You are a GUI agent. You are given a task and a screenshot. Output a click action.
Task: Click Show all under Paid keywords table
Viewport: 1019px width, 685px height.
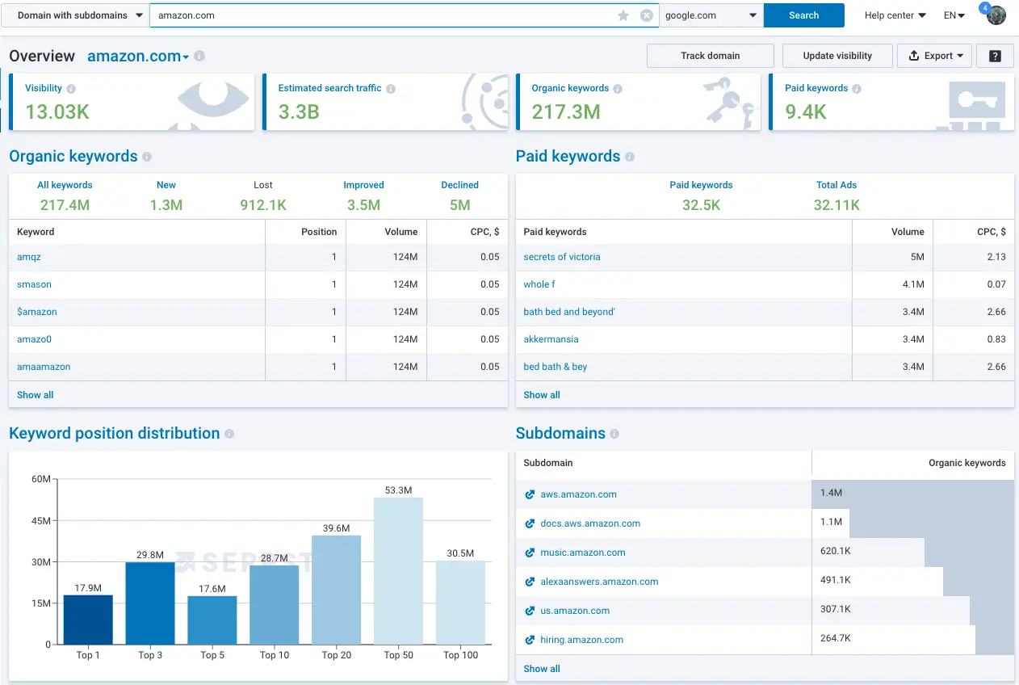tap(542, 395)
